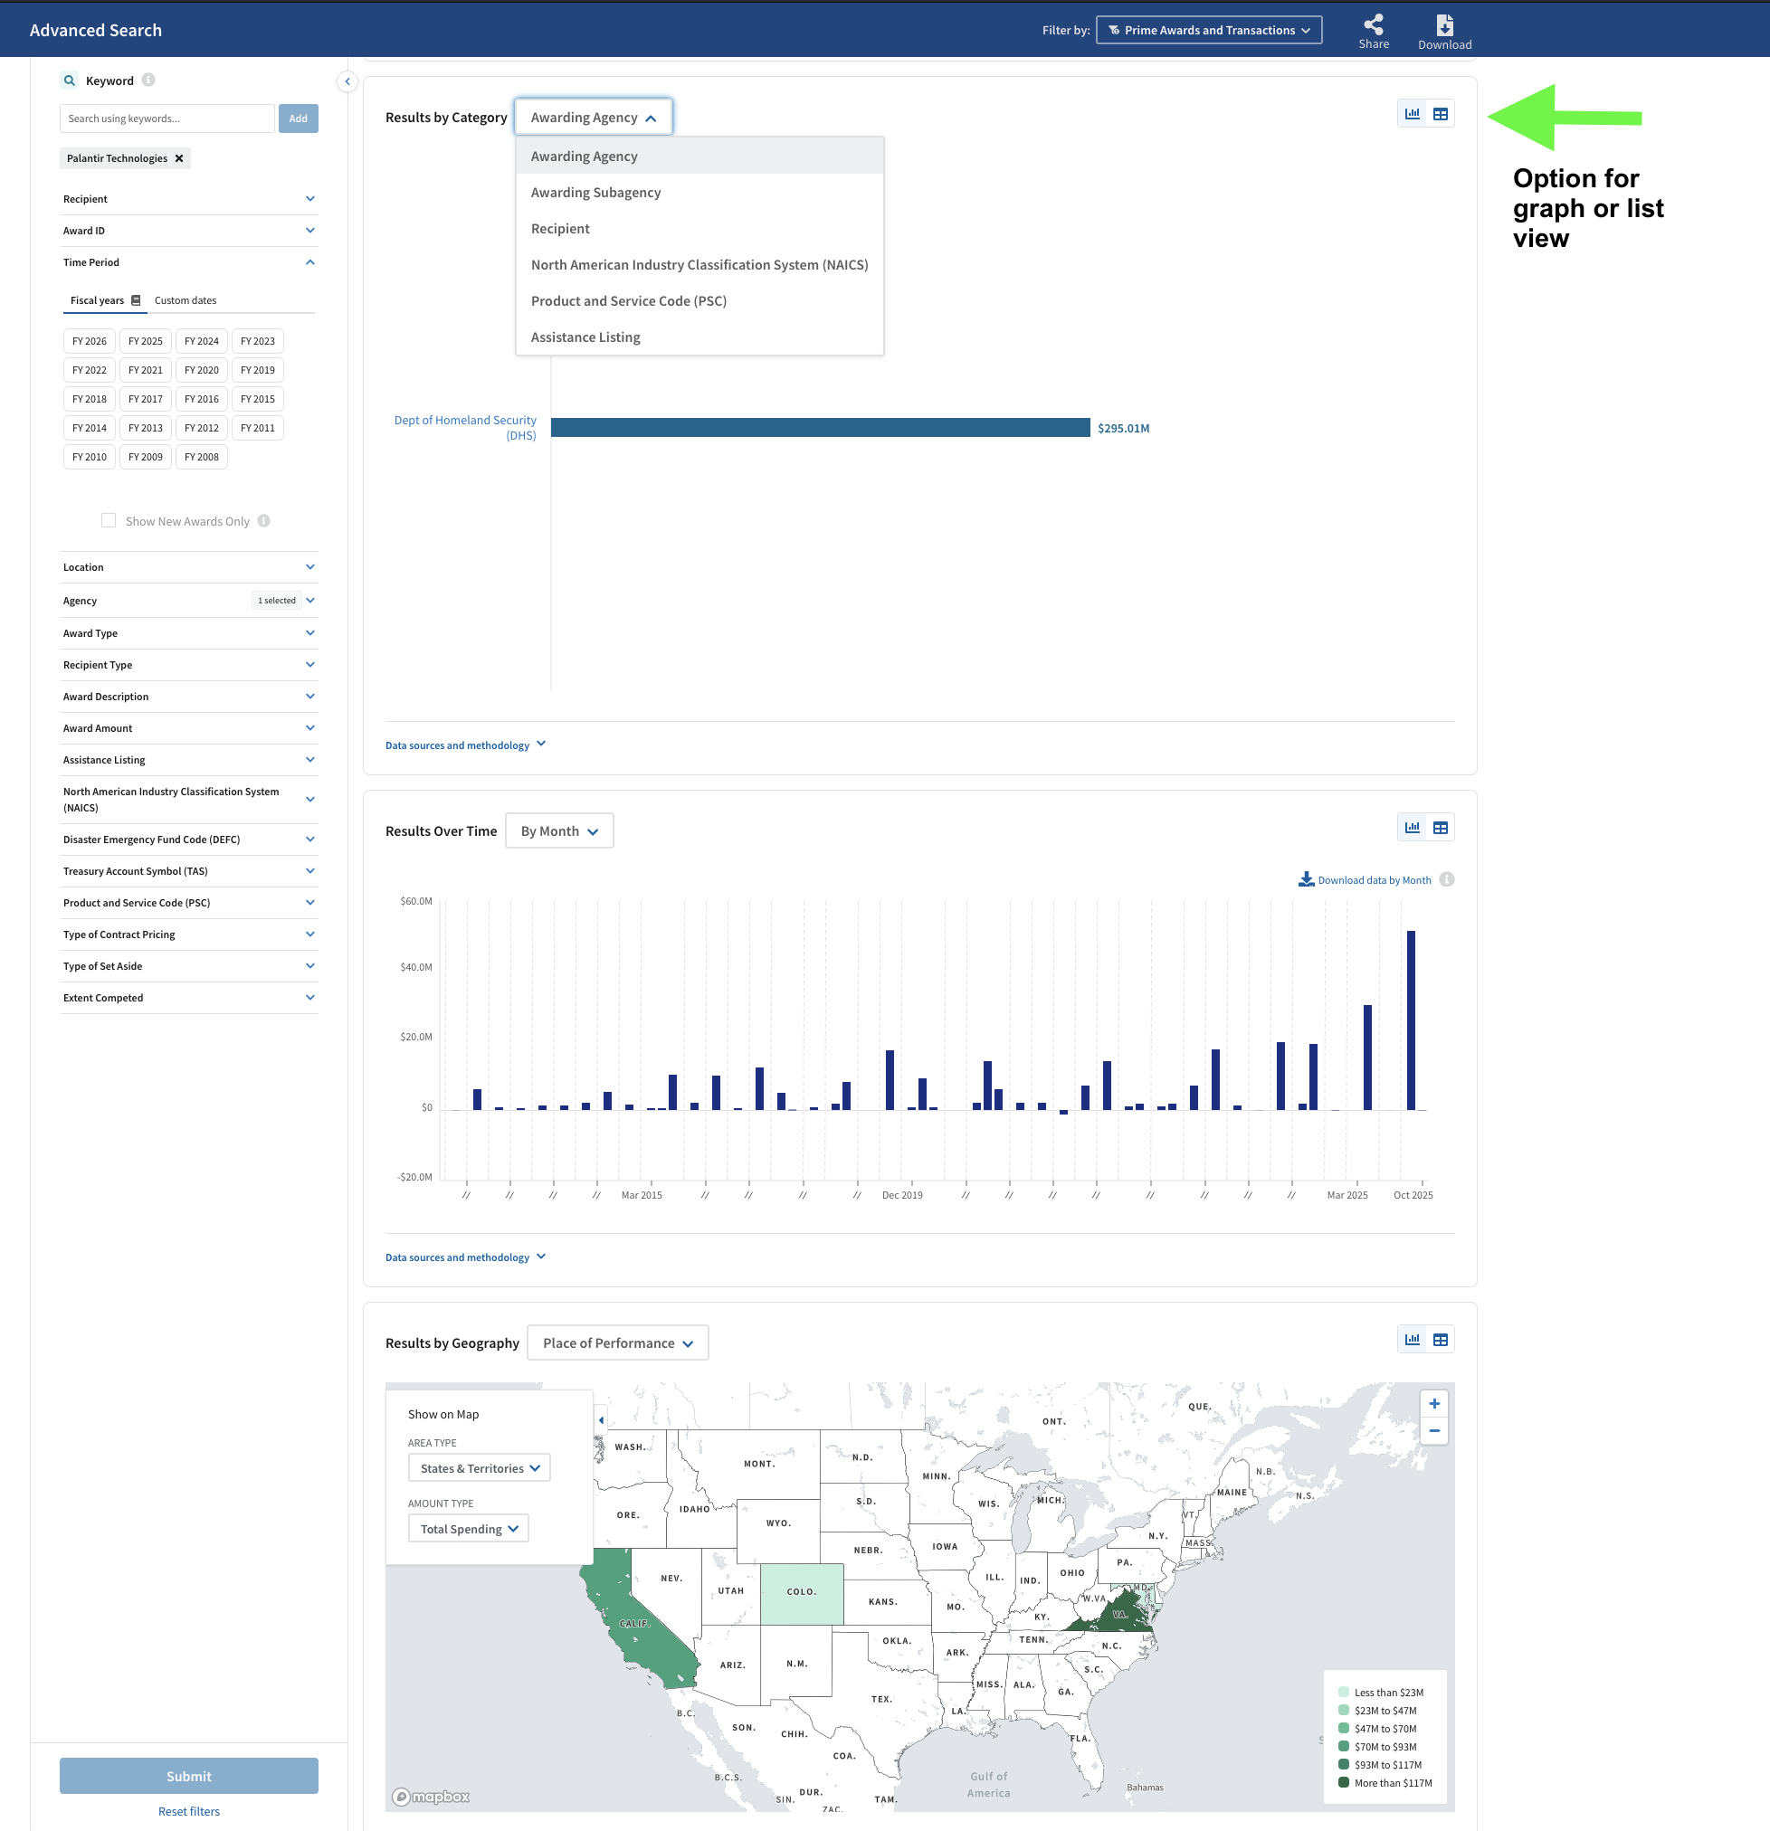Screen dimensions: 1770x1831
Task: Expand the Award Amount filter section
Action: tap(189, 727)
